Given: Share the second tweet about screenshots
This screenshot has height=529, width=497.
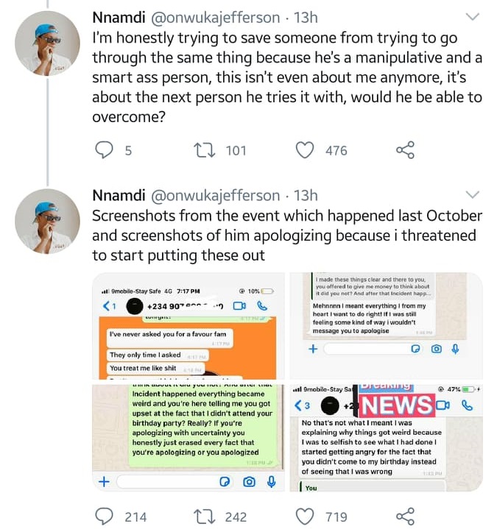Looking at the screenshot, I should [405, 516].
